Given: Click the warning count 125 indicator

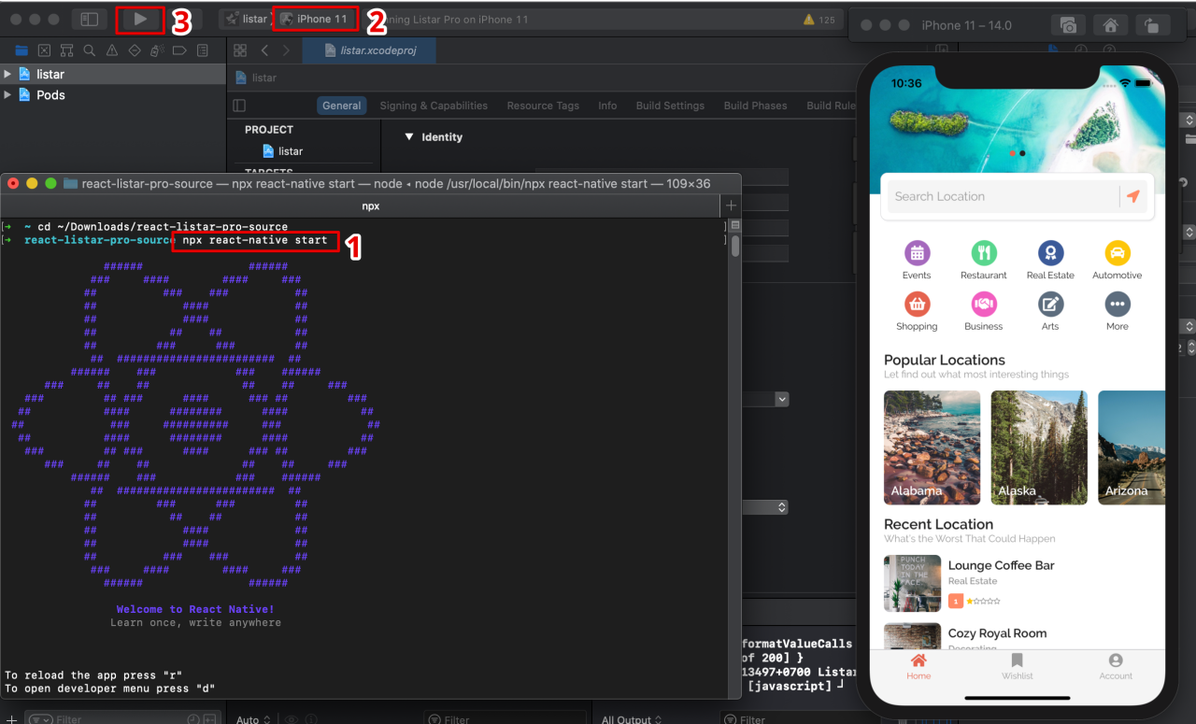Looking at the screenshot, I should (x=819, y=20).
